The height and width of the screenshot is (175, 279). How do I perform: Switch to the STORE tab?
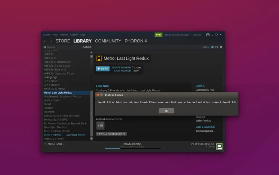pyautogui.click(x=63, y=41)
